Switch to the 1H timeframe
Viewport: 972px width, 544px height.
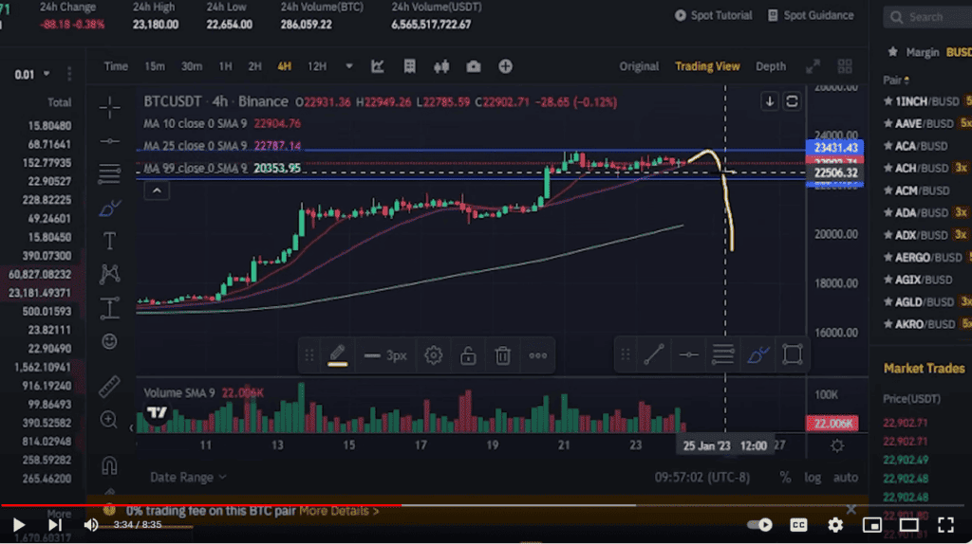pos(225,66)
